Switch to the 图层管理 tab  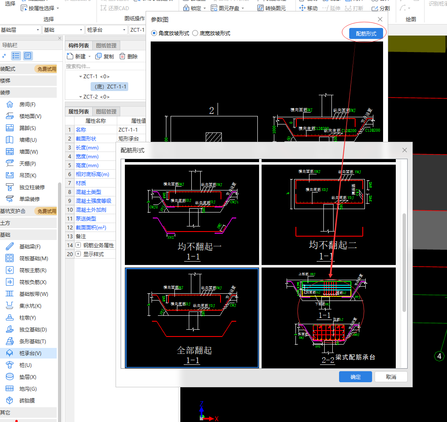(x=106, y=111)
